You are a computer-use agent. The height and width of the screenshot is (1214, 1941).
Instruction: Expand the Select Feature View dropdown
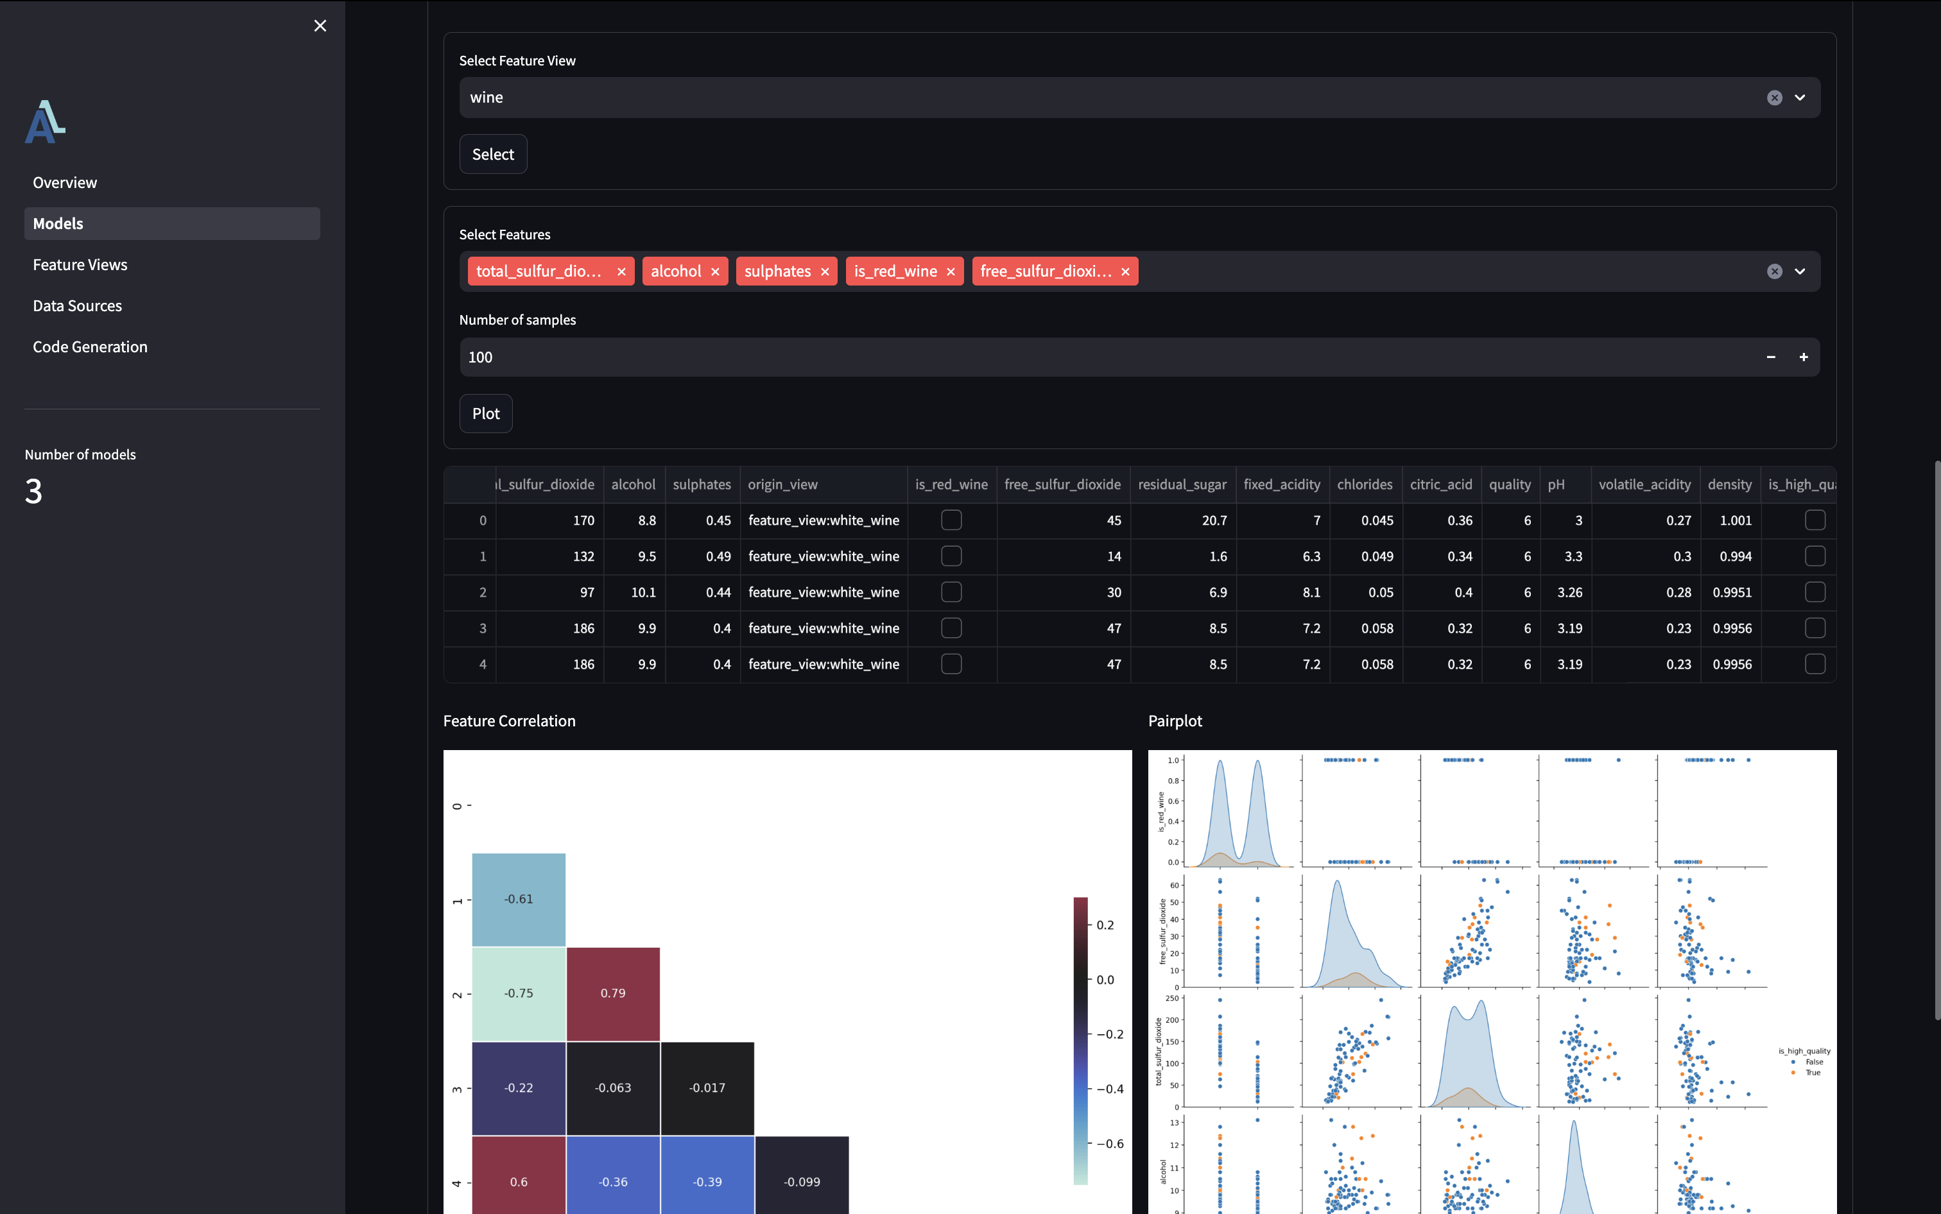[x=1801, y=96]
